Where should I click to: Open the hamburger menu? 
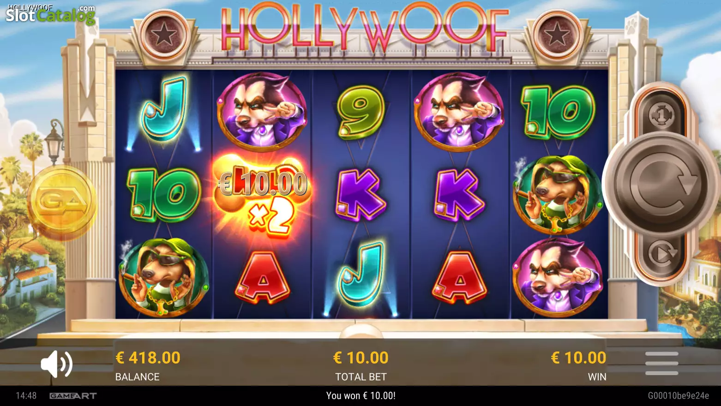click(661, 364)
